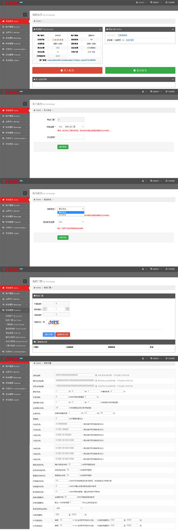Collapse the 网站公告 Notice panel

coord(173,29)
